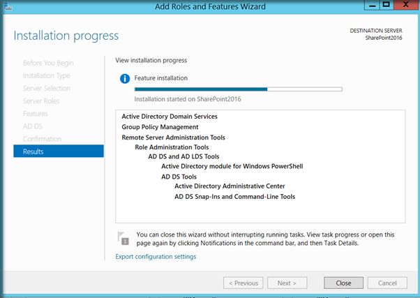
Task: Click the Previous button
Action: [x=243, y=283]
